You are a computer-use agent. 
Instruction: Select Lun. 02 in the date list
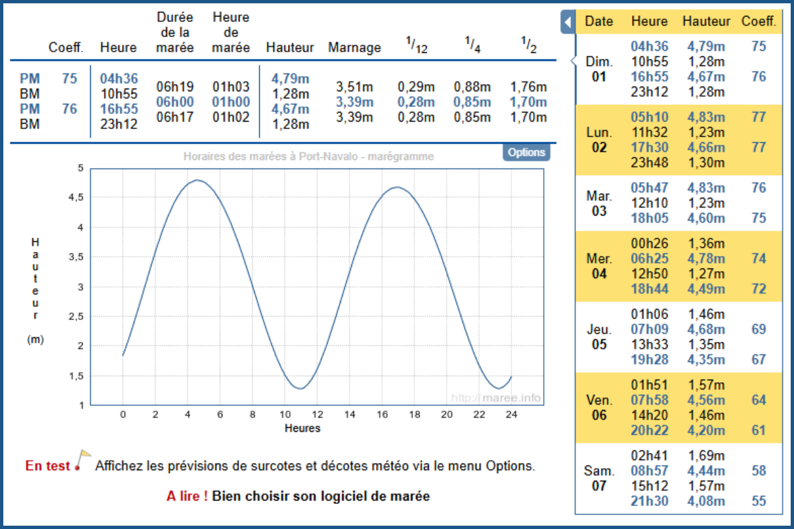point(599,140)
